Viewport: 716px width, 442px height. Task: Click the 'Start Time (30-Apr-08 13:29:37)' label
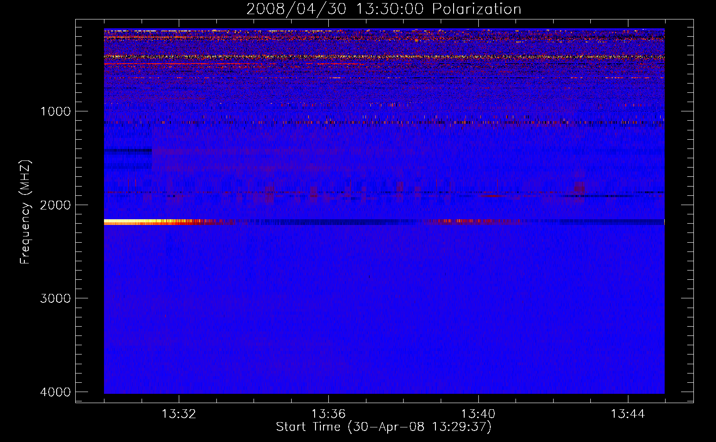[x=384, y=427]
